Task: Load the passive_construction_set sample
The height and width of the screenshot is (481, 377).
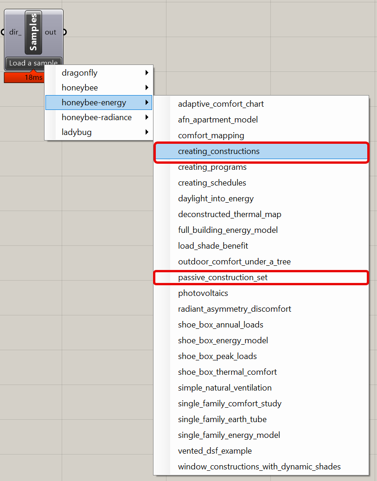Action: [x=261, y=278]
